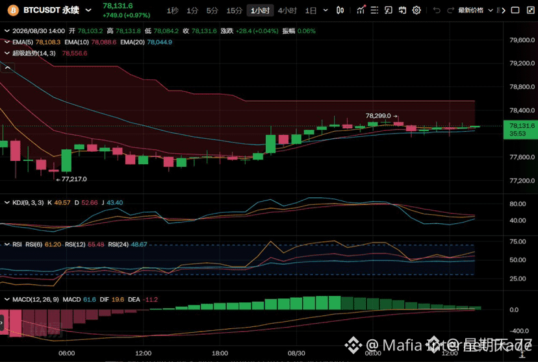Show more toolbar items with right arrow
This screenshot has height=362, width=538.
(504, 10)
